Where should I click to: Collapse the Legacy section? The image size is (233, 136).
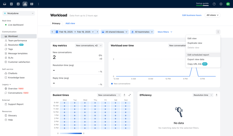(6, 84)
